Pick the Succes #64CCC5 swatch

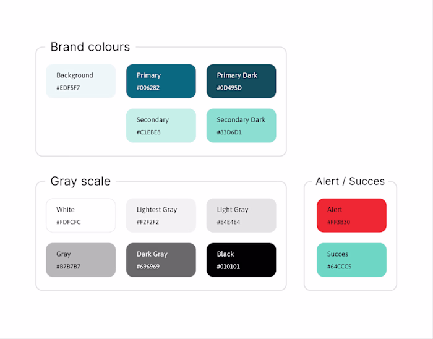(x=351, y=260)
